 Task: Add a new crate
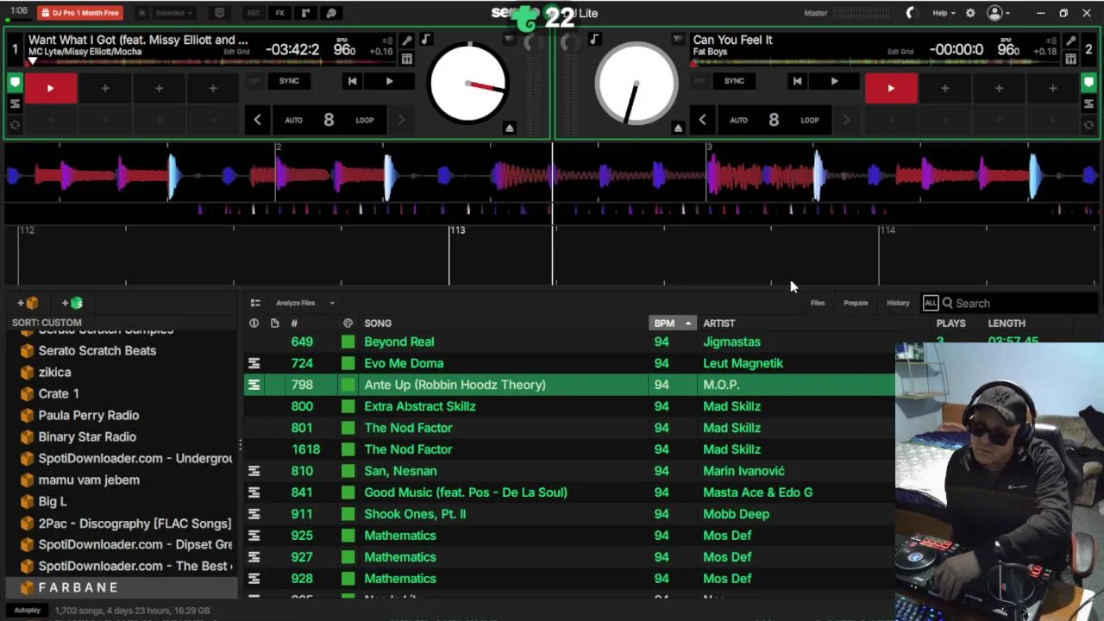[x=27, y=303]
